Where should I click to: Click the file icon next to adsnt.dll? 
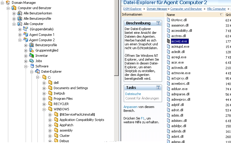169,137
